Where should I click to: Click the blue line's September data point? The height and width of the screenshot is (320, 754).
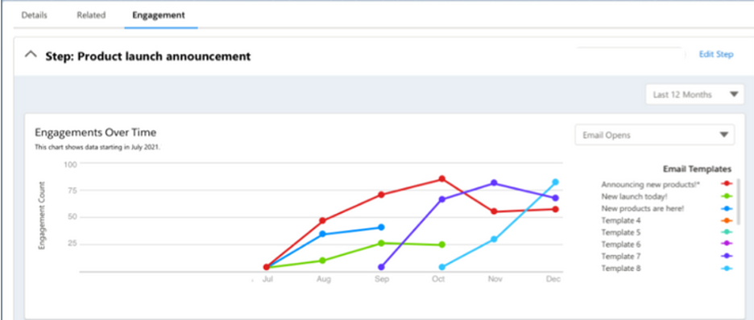point(381,228)
